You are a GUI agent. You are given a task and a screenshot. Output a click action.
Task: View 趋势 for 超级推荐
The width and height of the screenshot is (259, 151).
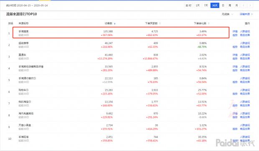(235, 47)
